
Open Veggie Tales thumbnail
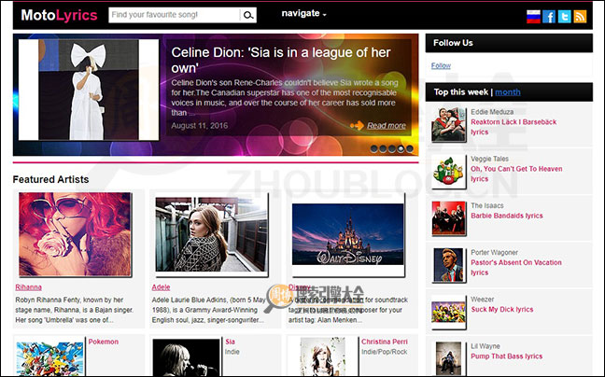448,172
